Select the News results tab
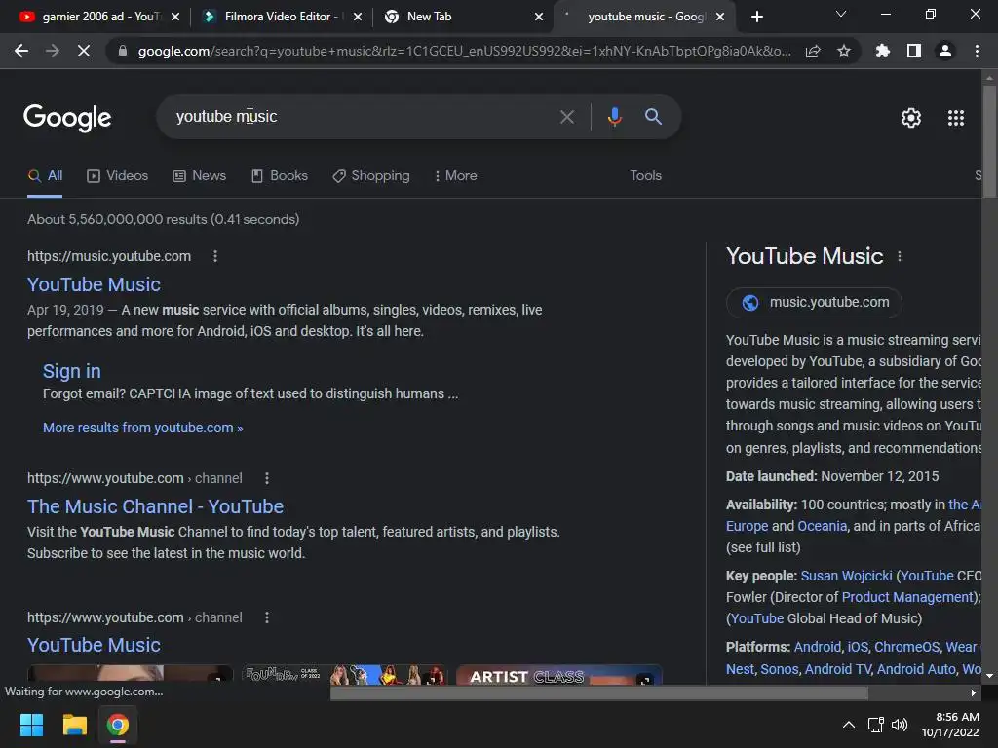The width and height of the screenshot is (998, 748). (199, 175)
